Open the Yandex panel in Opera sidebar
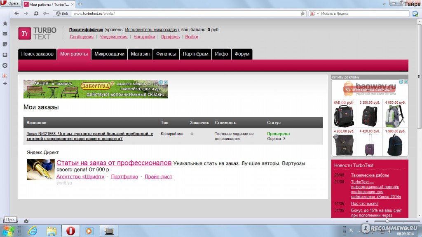The height and width of the screenshot is (237, 422). [5, 76]
